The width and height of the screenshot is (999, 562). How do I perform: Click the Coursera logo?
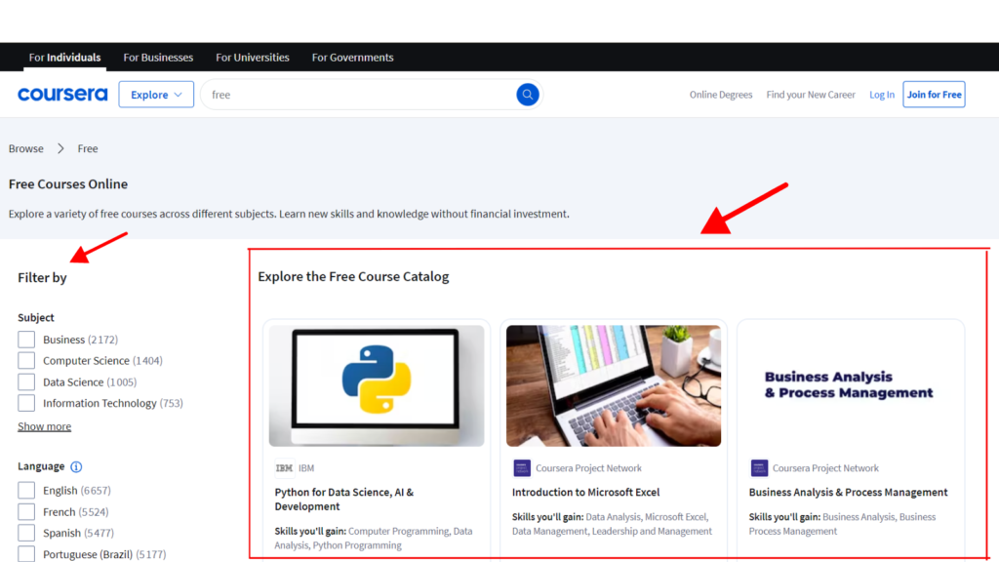tap(62, 95)
